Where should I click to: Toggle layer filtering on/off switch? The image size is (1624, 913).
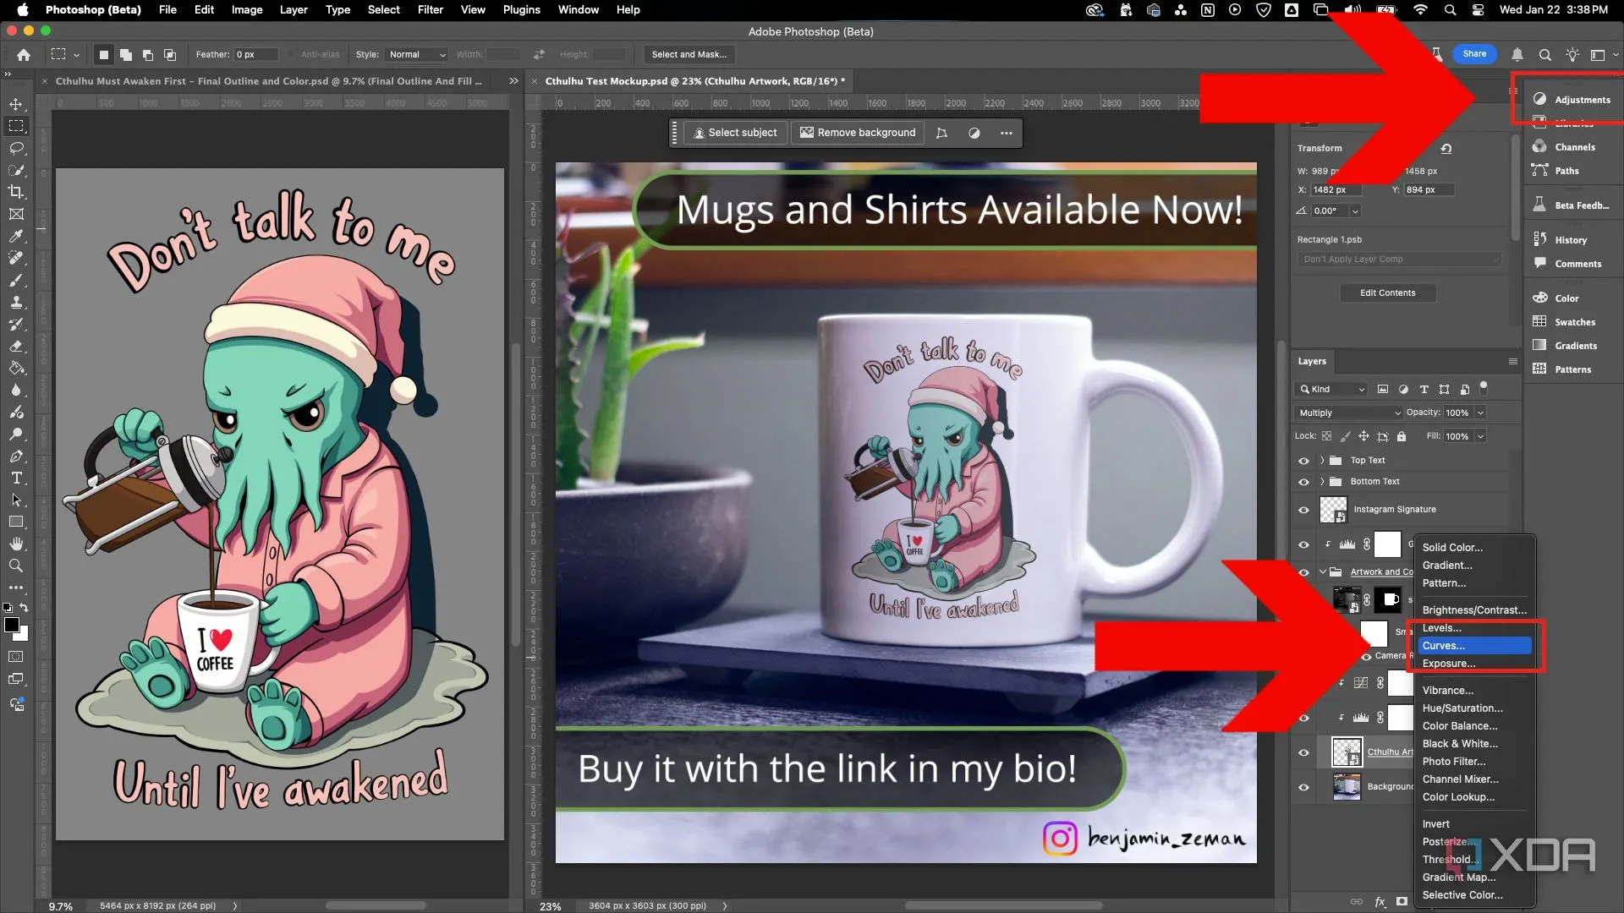(1484, 388)
